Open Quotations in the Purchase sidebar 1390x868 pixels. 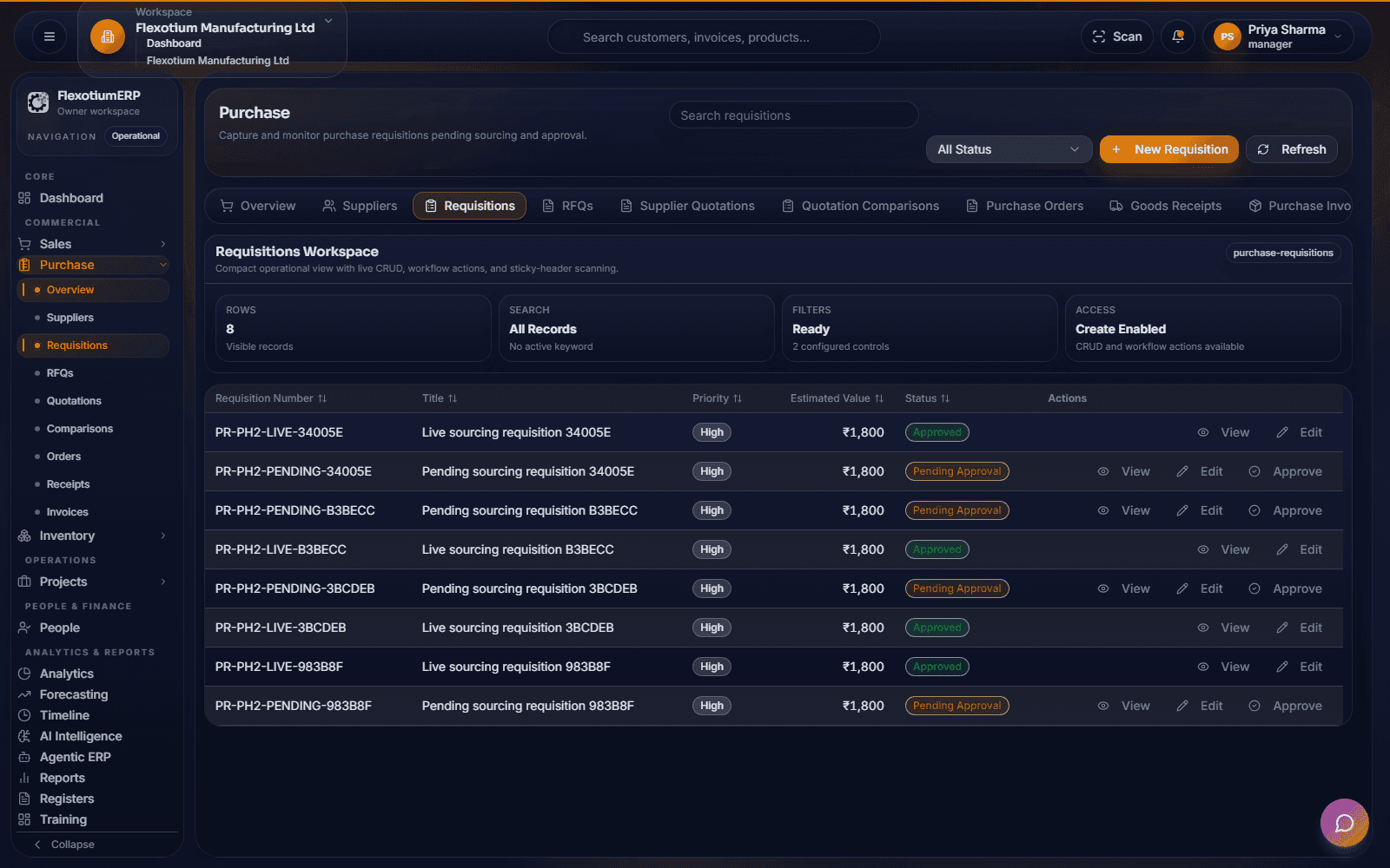point(74,401)
